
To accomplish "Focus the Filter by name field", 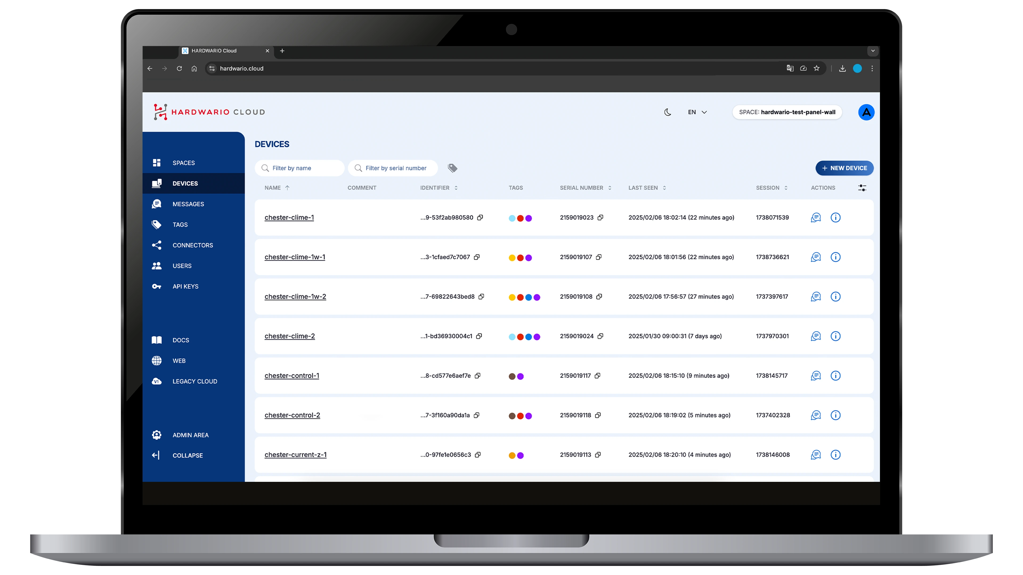I will click(299, 168).
